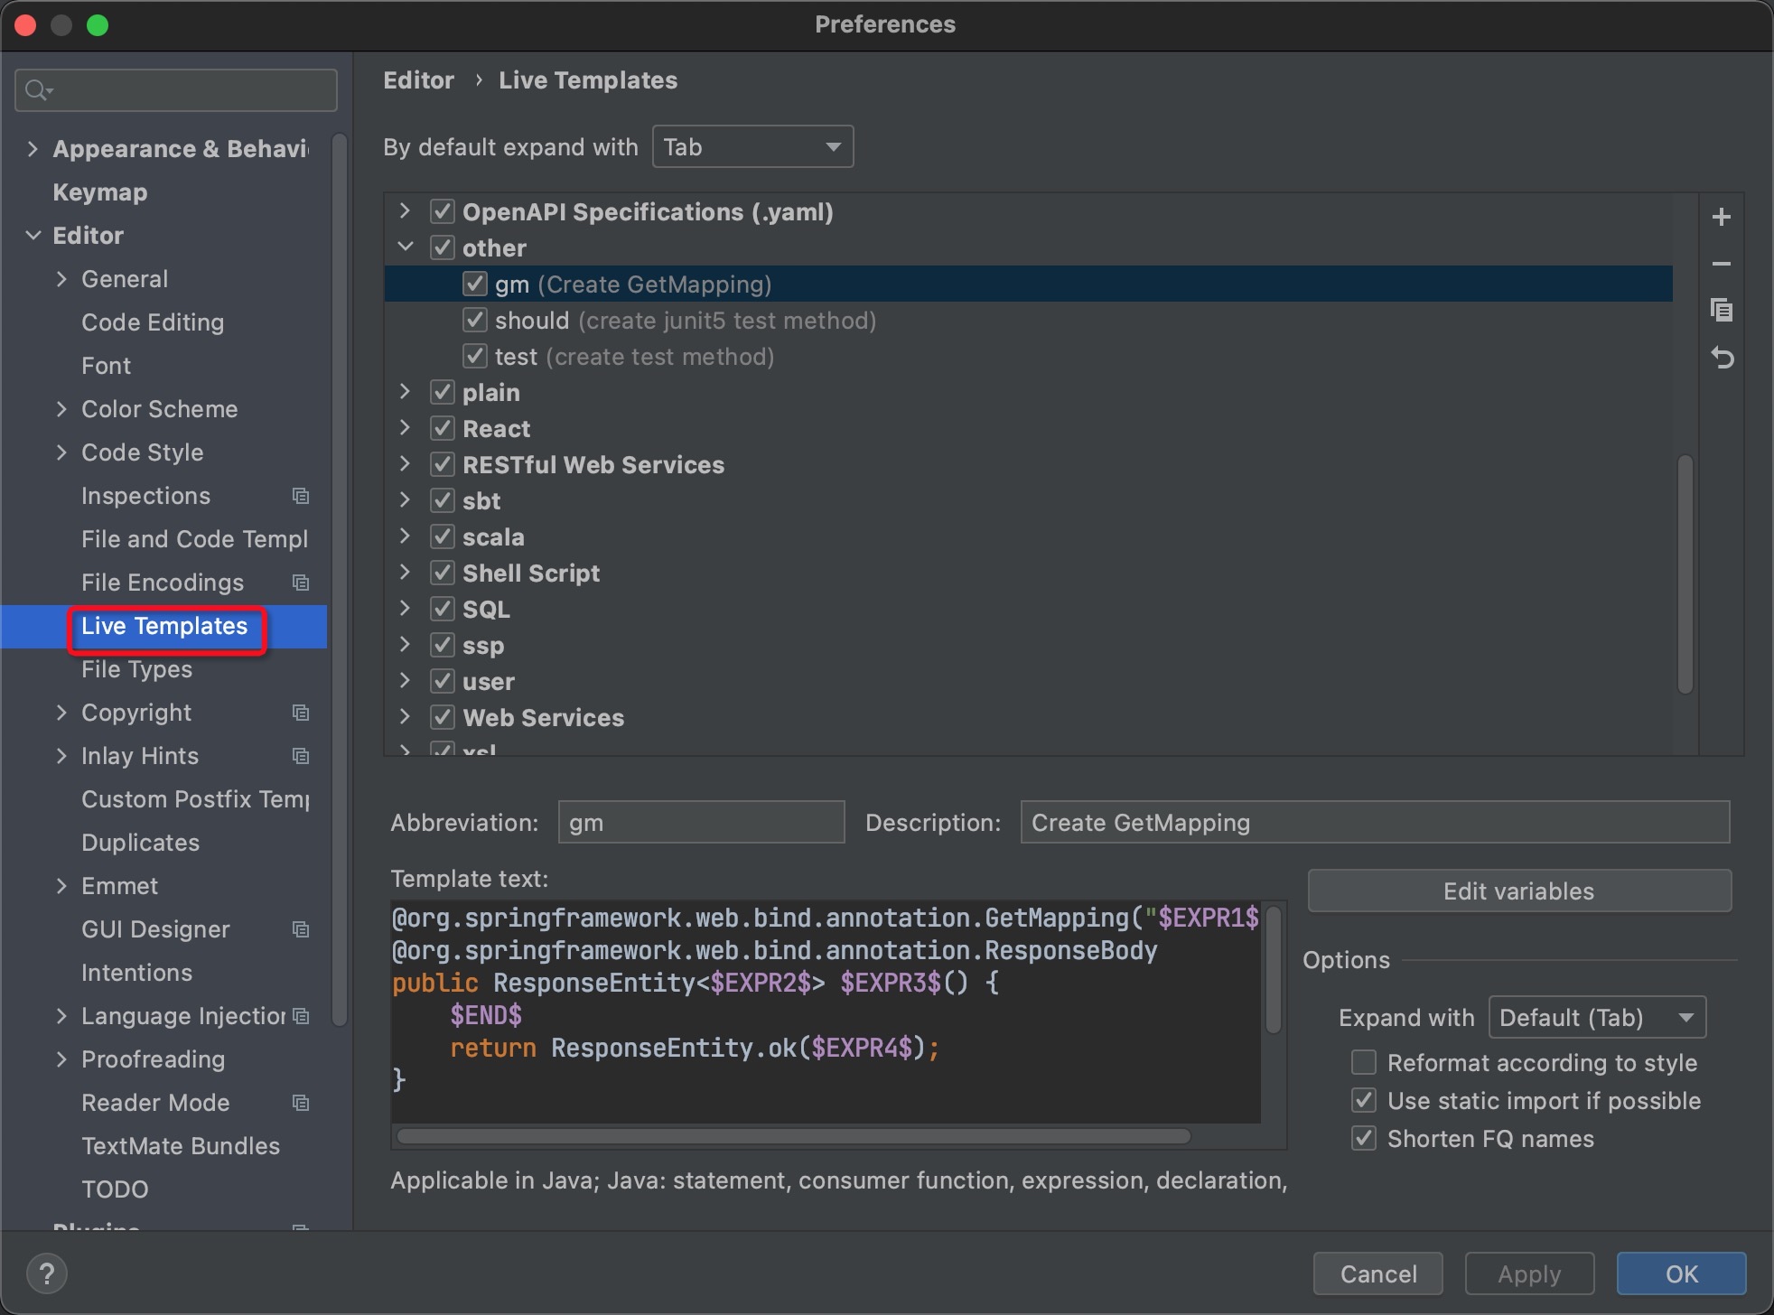
Task: Select the should junit5 test template row
Action: 1028,320
